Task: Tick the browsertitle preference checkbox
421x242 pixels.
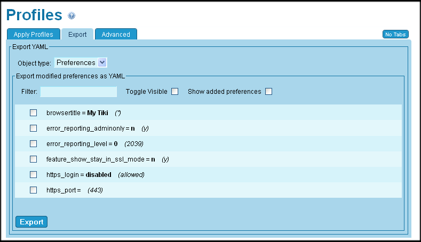Action: tap(33, 112)
